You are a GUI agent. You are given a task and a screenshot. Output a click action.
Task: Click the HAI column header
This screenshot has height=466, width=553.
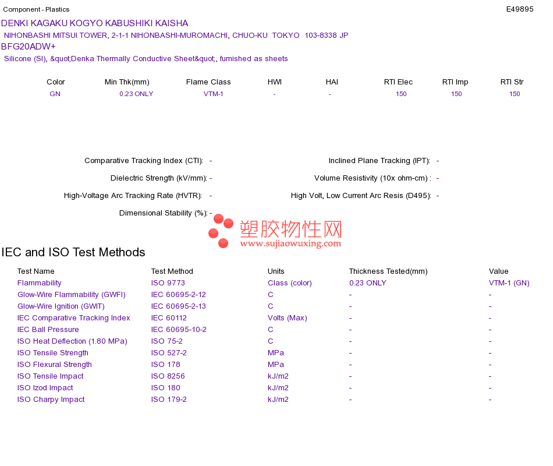pos(332,82)
